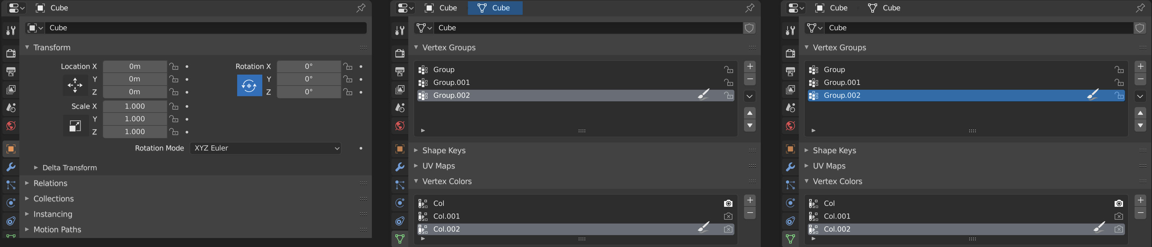Viewport: 1152px width, 247px height.
Task: Open Output properties printer tab in left panel
Action: point(11,72)
